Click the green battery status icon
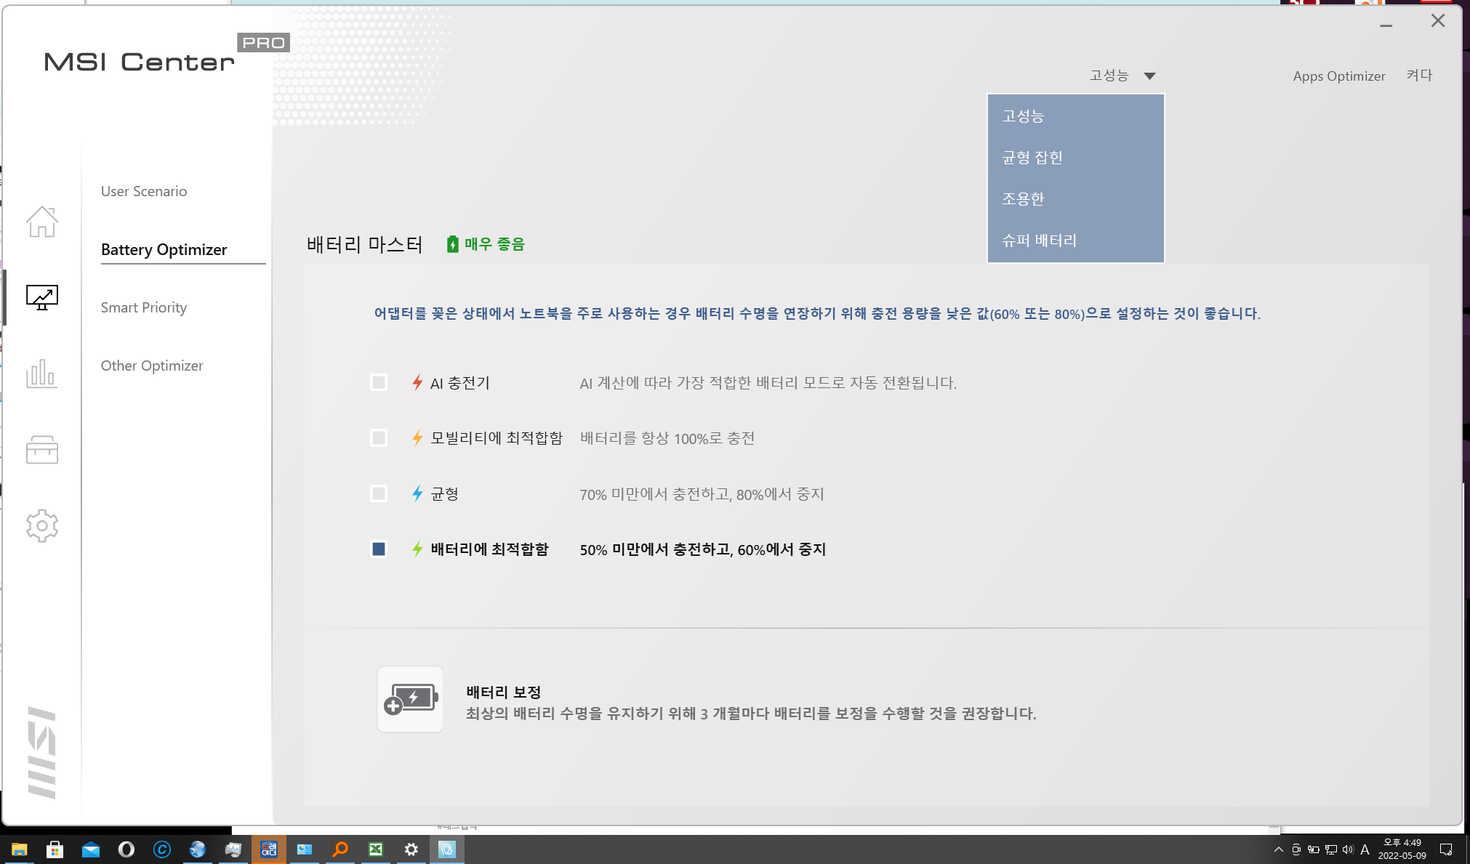Screen dimensions: 1470x864 coord(453,244)
